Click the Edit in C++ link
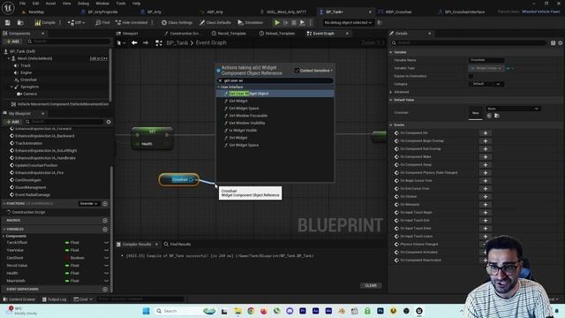The width and height of the screenshot is (565, 318). click(x=98, y=58)
